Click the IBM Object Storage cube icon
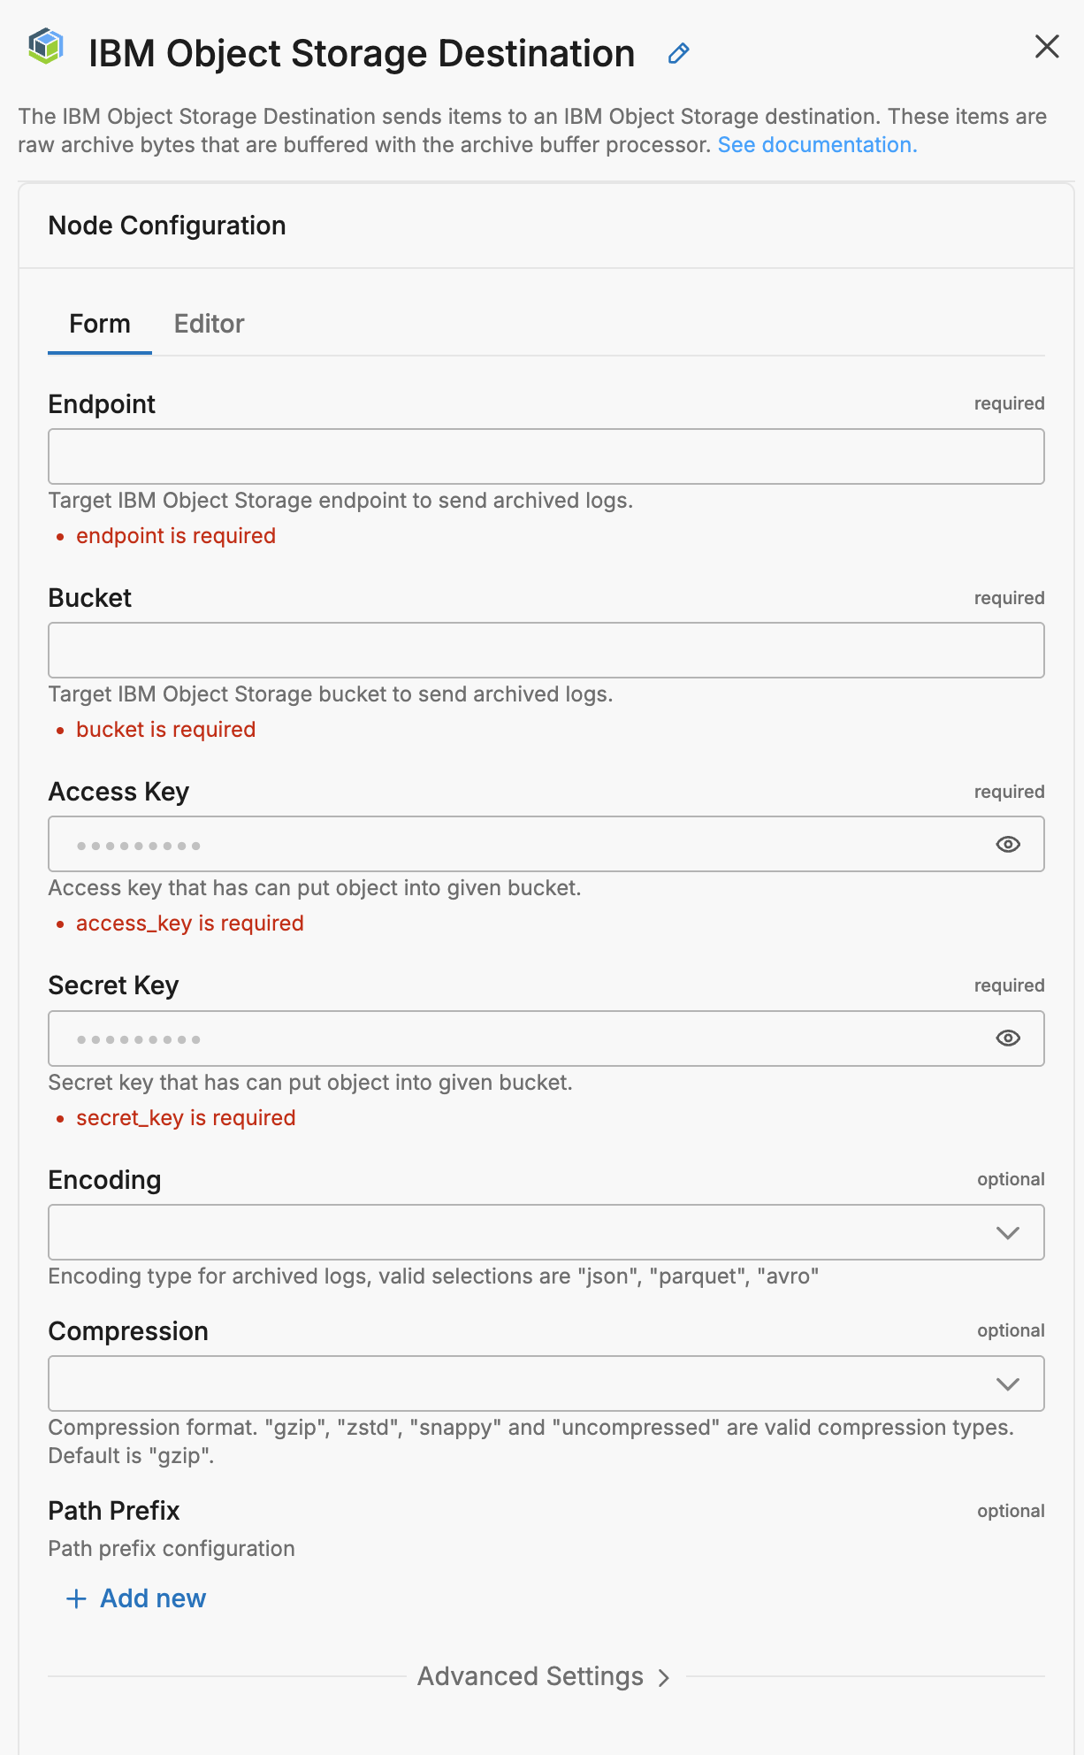The height and width of the screenshot is (1755, 1084). pyautogui.click(x=46, y=46)
